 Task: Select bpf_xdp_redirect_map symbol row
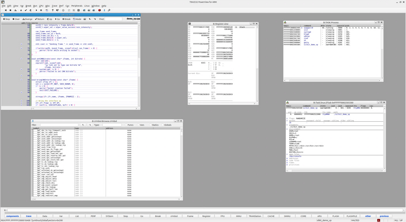[107, 196]
